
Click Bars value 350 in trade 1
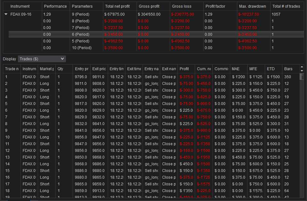287,77
